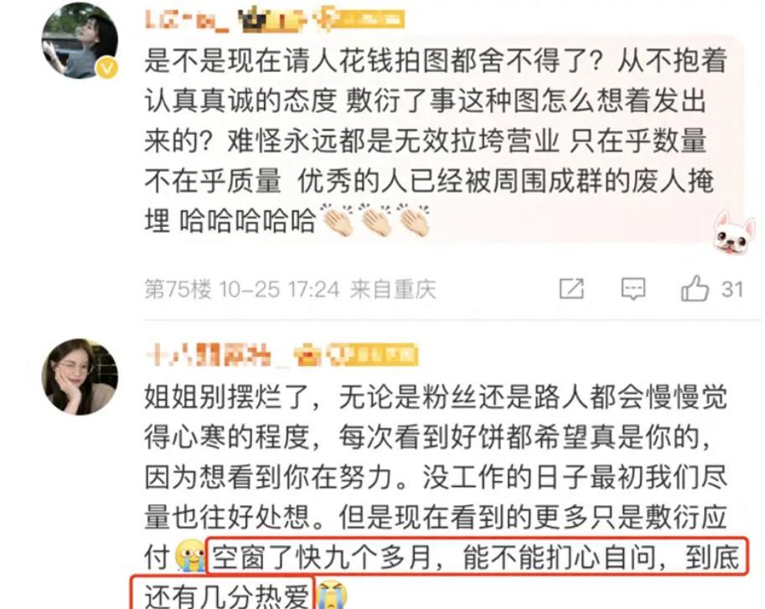Screen dimensions: 765x609
Task: Select the highlighted text 空窗了快九个多月
Action: click(322, 556)
